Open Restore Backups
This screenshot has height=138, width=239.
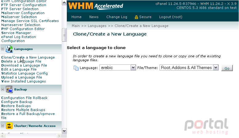tap(16, 106)
